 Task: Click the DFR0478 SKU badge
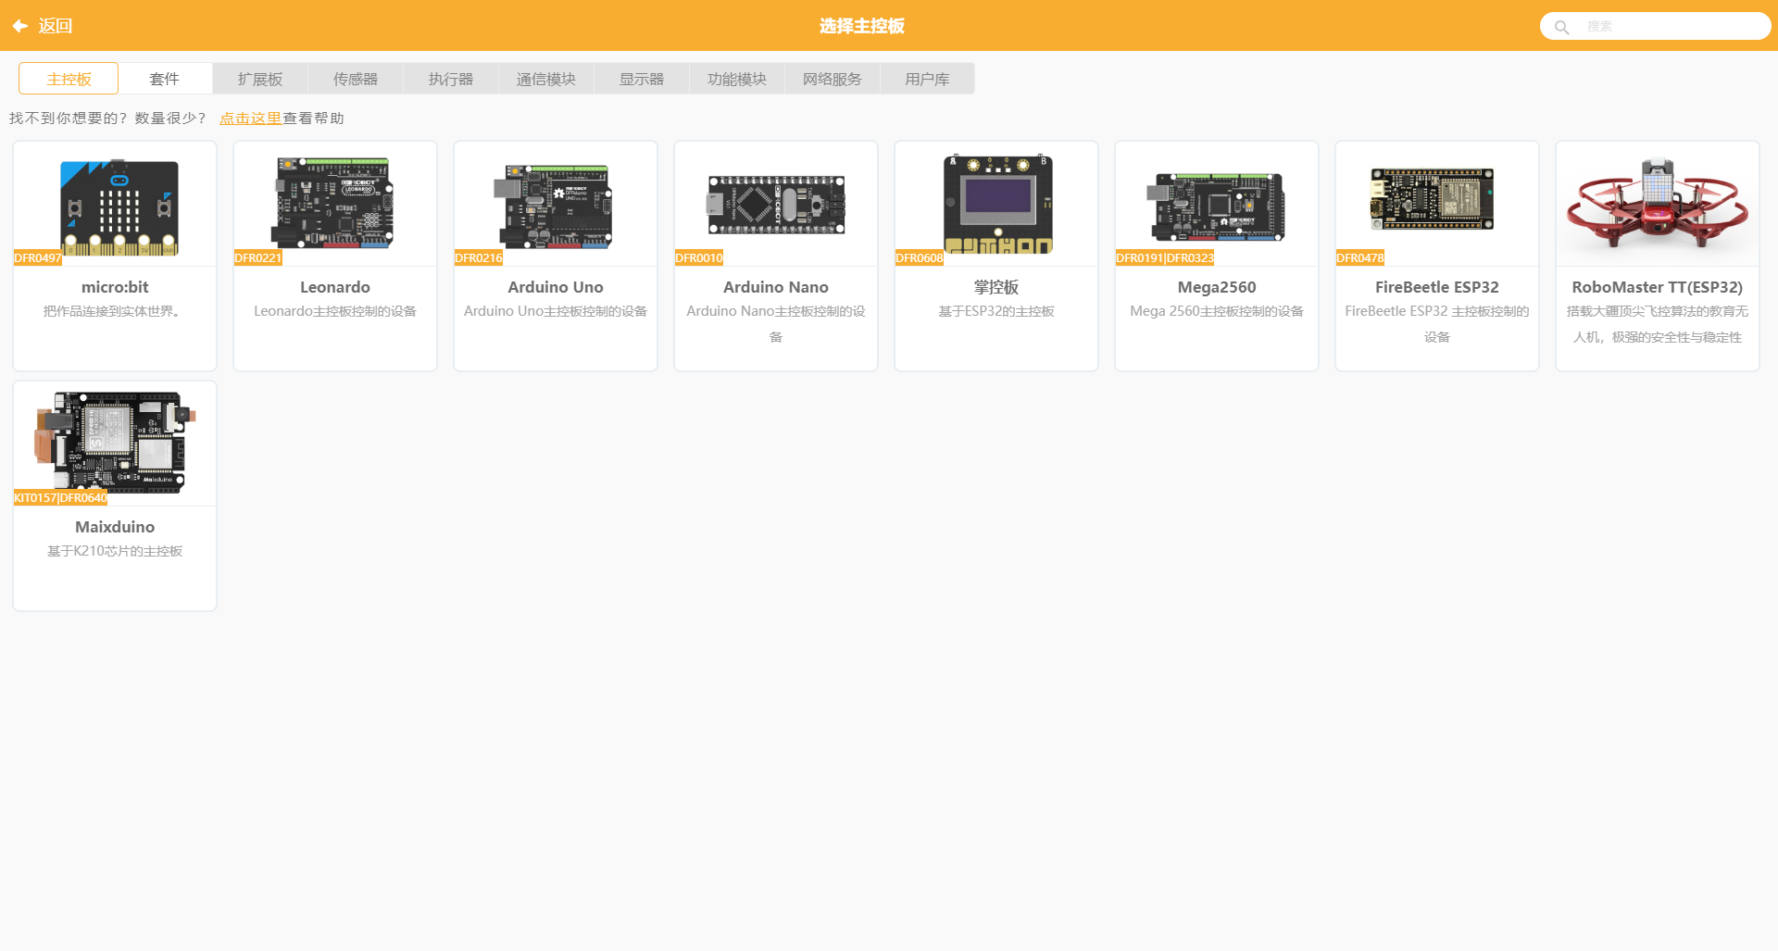(1360, 258)
